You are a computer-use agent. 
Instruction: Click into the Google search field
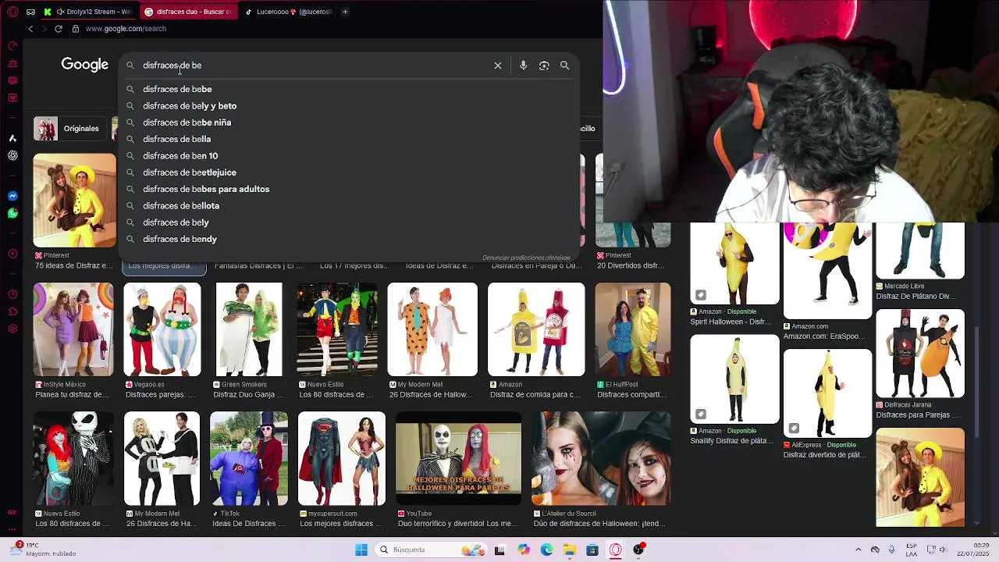tap(312, 66)
